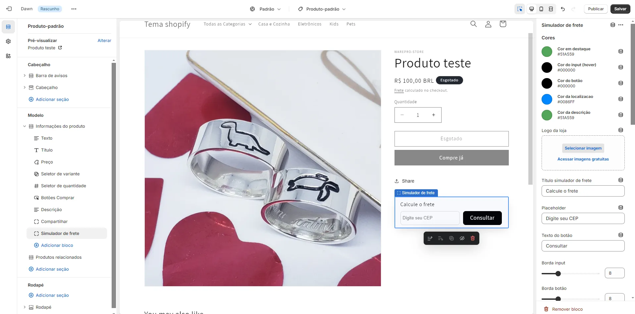Hide block using eye-slash icon

462,238
